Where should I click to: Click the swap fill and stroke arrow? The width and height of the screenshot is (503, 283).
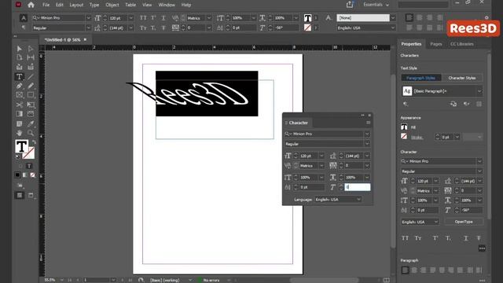[34, 141]
